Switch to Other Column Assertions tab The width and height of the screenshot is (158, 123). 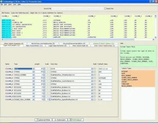click(14, 44)
